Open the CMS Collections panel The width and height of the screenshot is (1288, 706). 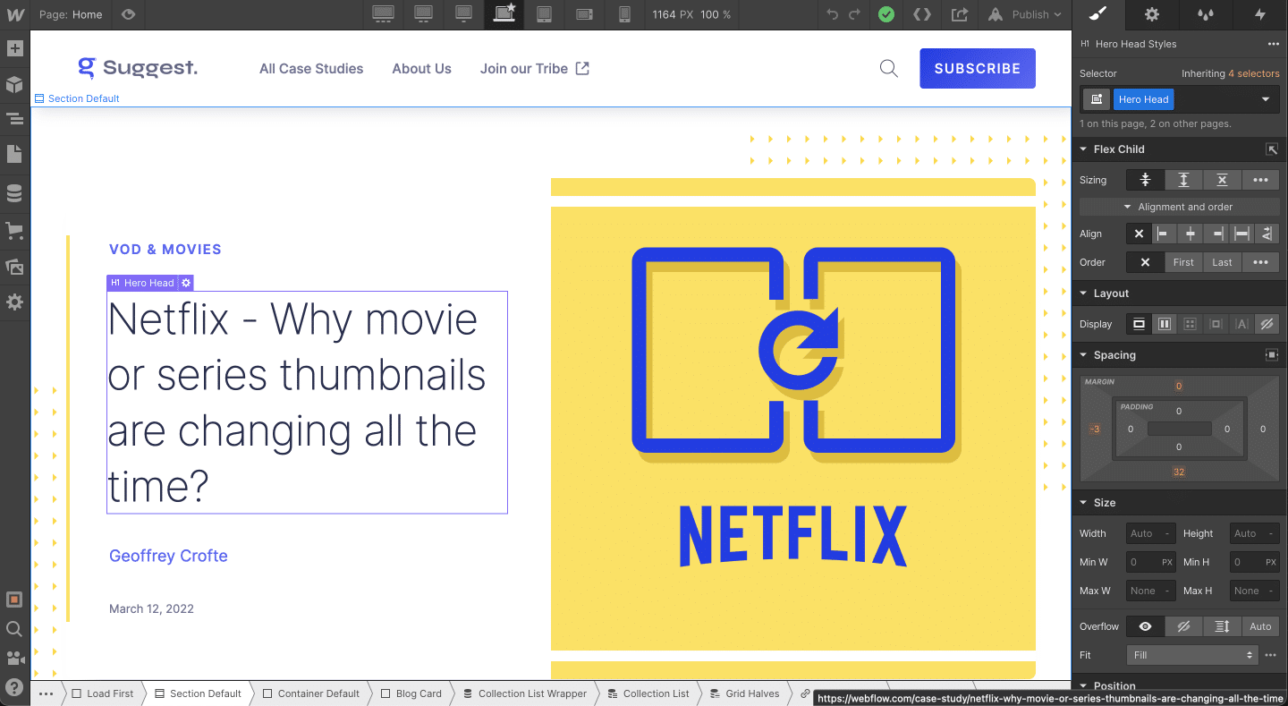click(14, 193)
